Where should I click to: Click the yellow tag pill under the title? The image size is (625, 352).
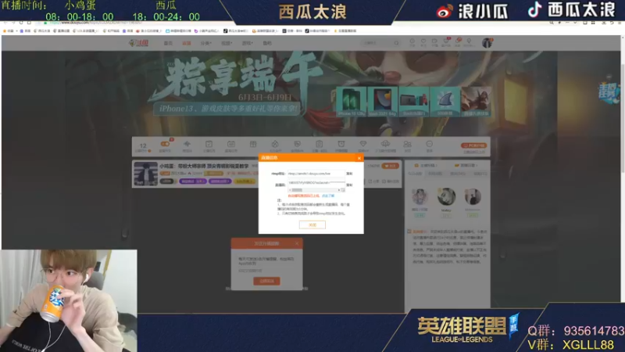click(245, 181)
